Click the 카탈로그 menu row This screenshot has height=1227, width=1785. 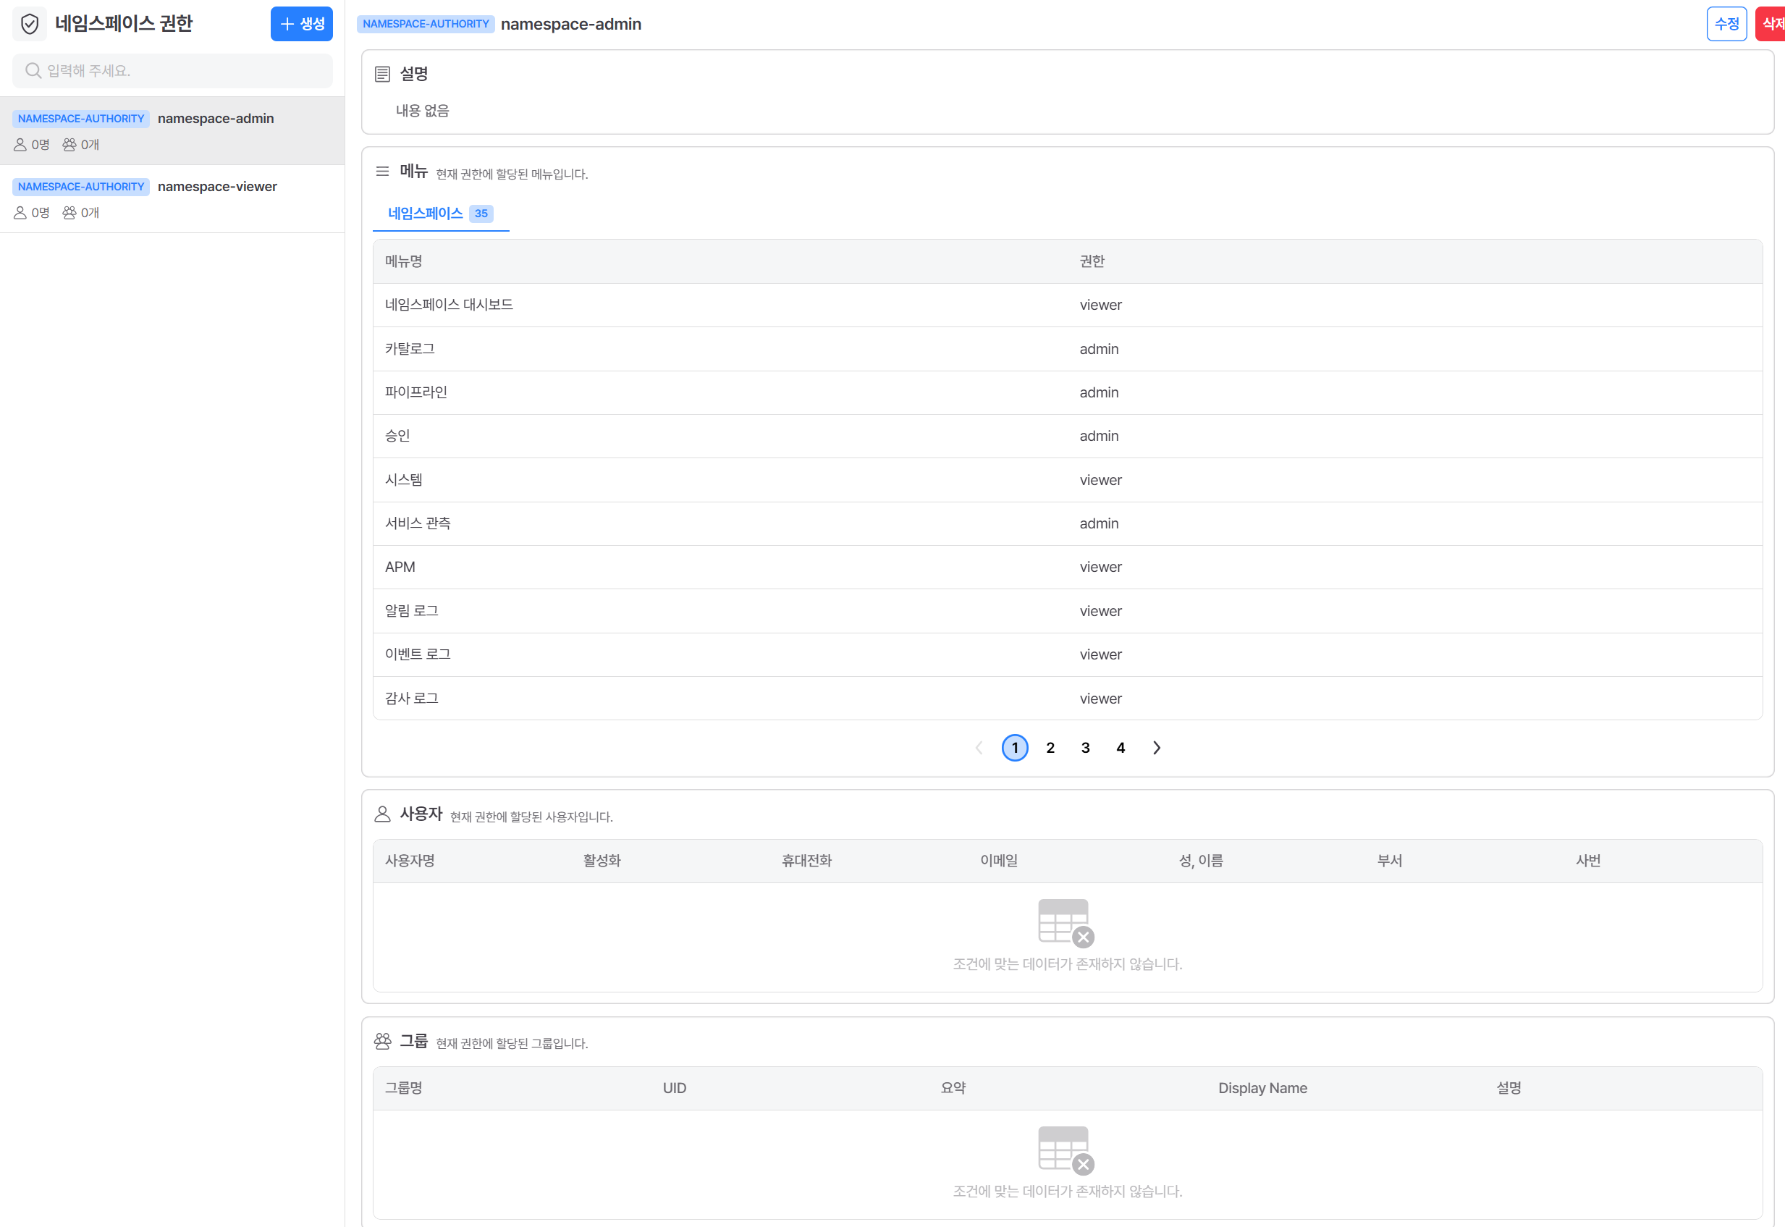tap(1068, 349)
